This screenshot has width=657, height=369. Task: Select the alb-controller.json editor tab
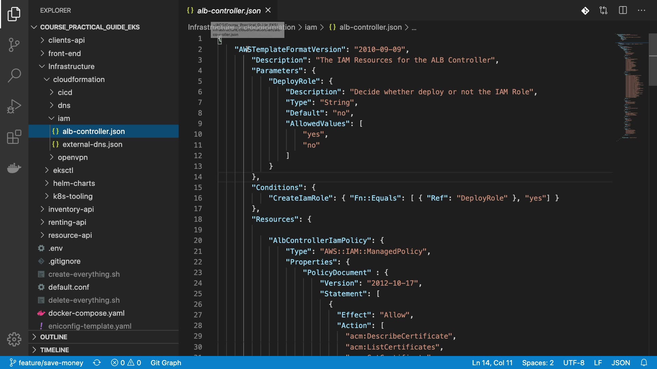[229, 11]
